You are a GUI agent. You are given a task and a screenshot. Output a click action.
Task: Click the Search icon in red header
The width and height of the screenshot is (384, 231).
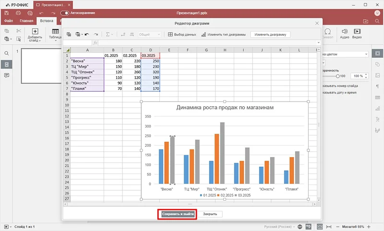pos(377,21)
